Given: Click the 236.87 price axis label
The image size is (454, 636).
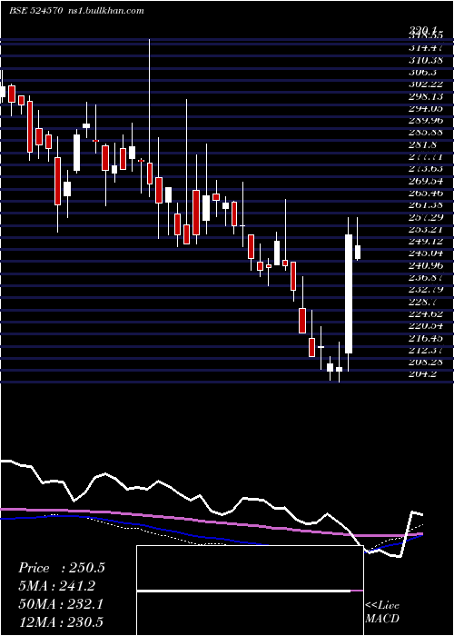Looking at the screenshot, I should coord(425,278).
